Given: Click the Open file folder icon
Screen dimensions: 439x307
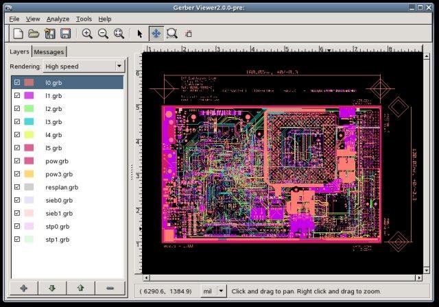Looking at the screenshot, I should tap(34, 34).
